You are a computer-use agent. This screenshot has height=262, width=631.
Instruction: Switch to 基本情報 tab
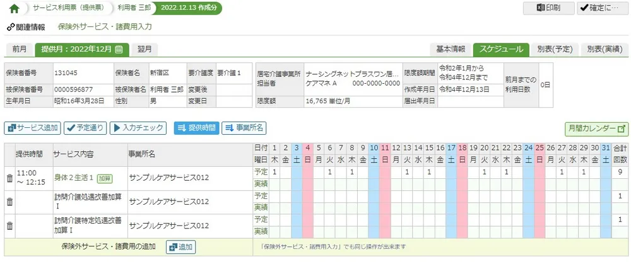[x=451, y=49]
